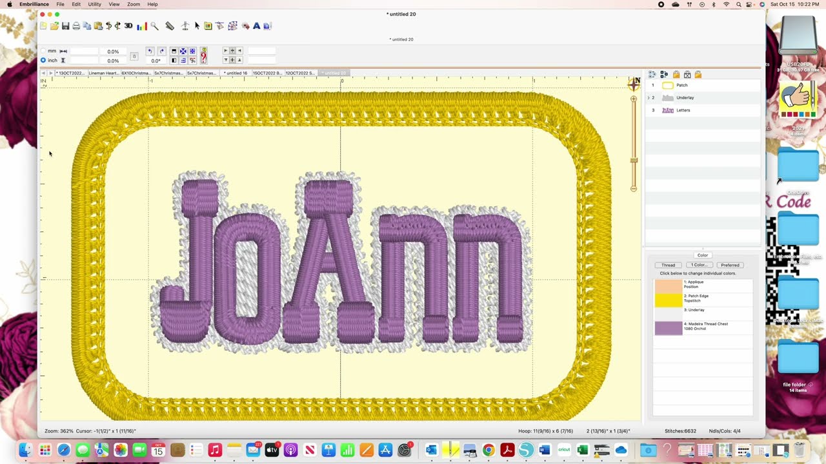The height and width of the screenshot is (464, 826).
Task: Lock objects with the closed padlock icon
Action: pos(676,75)
